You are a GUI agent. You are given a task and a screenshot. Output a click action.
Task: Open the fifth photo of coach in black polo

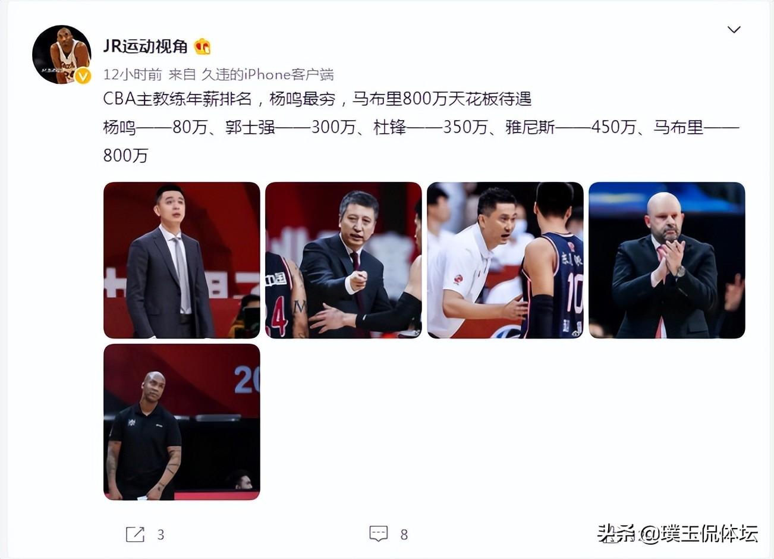(182, 422)
